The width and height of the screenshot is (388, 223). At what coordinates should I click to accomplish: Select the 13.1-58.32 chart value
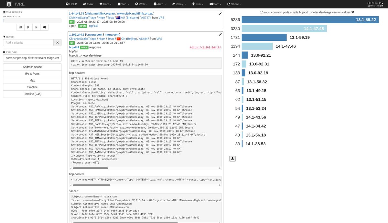point(257,82)
